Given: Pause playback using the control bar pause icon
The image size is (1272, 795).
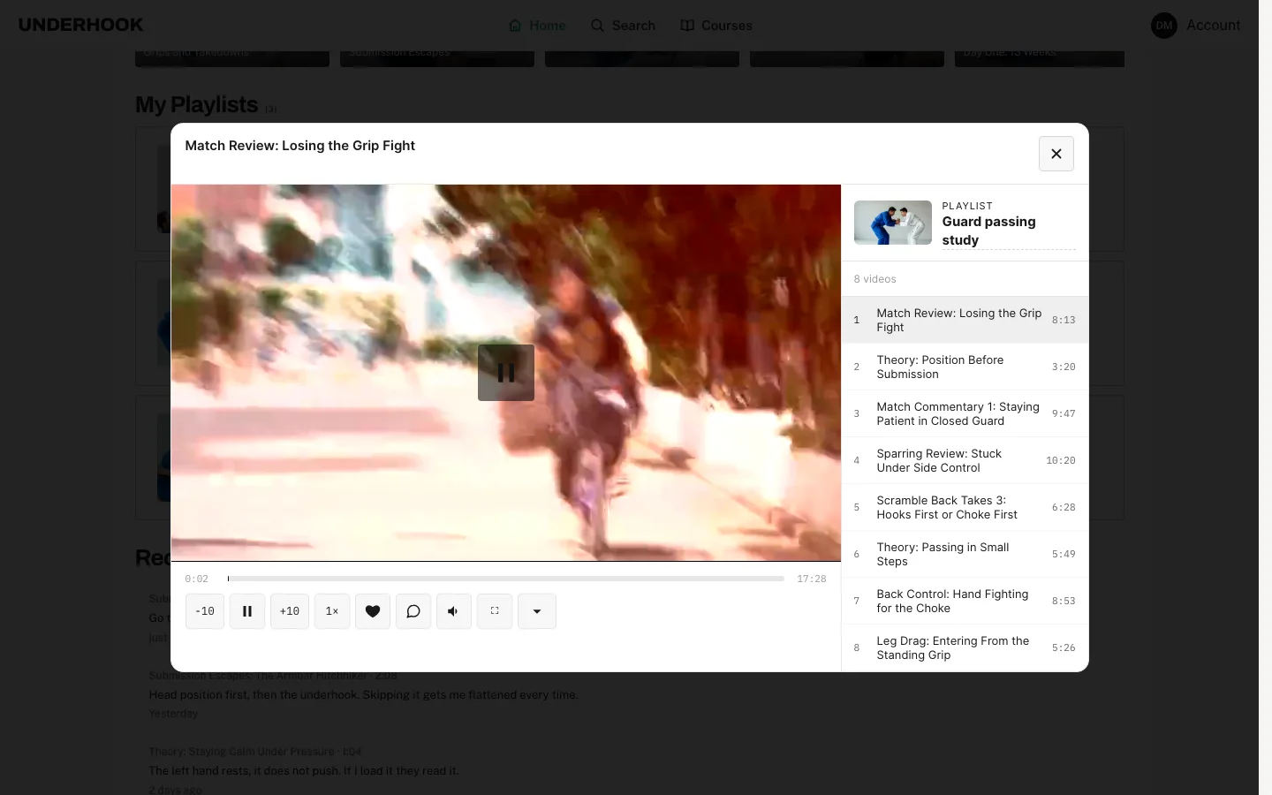Looking at the screenshot, I should pos(247,611).
